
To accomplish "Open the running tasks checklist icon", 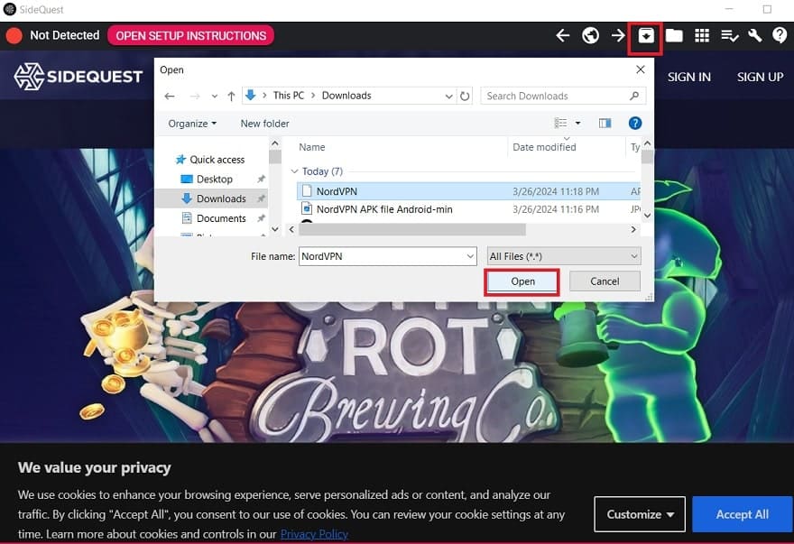I will click(729, 35).
